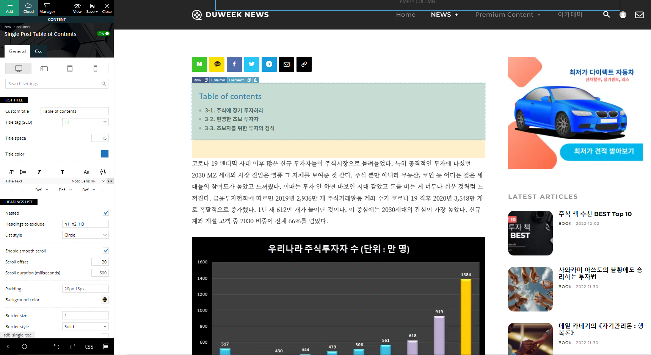Share post via Telegram icon

pos(269,64)
